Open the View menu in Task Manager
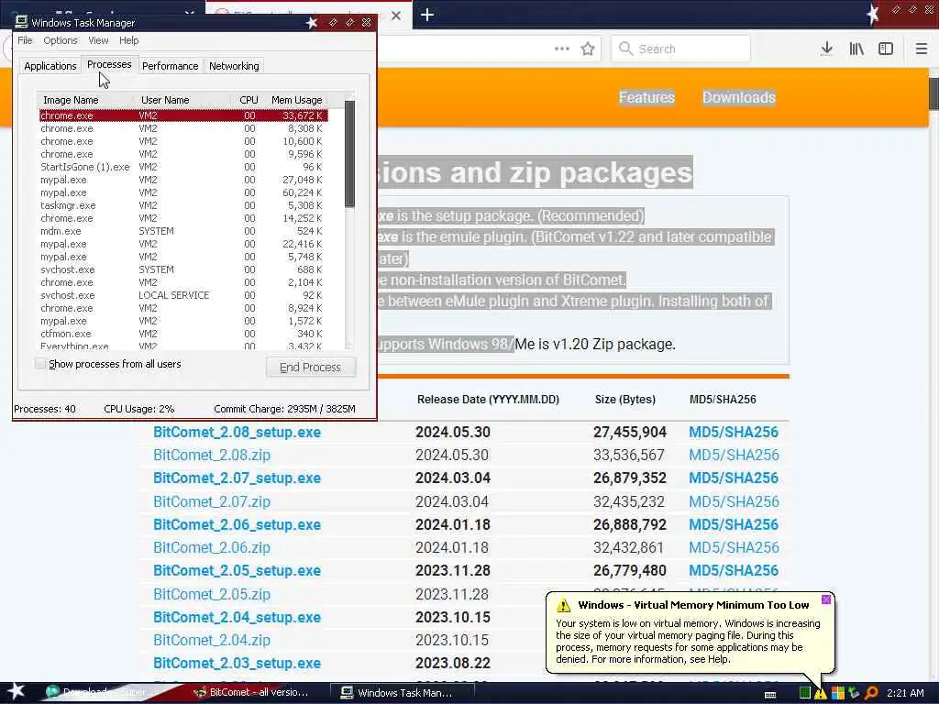Image resolution: width=939 pixels, height=704 pixels. point(98,40)
